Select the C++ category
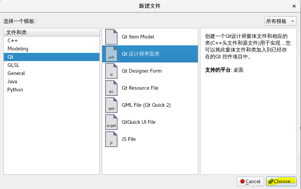Image resolution: width=301 pixels, height=189 pixels. click(x=52, y=41)
